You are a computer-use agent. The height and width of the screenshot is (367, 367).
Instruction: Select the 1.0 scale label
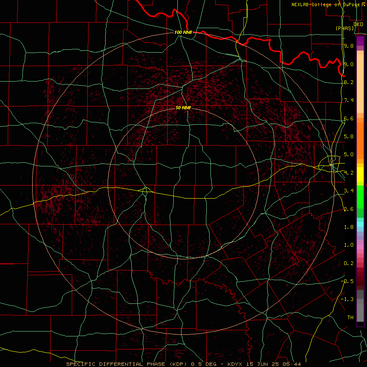tap(349, 245)
